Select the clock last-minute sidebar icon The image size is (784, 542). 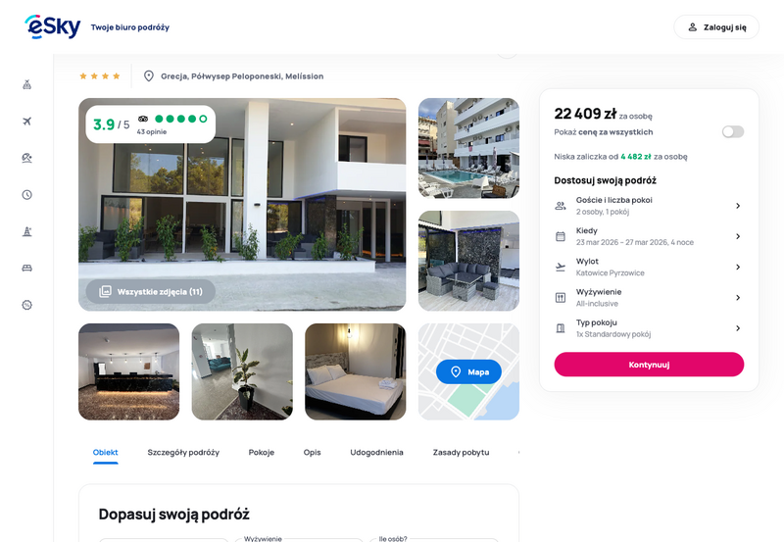click(x=27, y=194)
